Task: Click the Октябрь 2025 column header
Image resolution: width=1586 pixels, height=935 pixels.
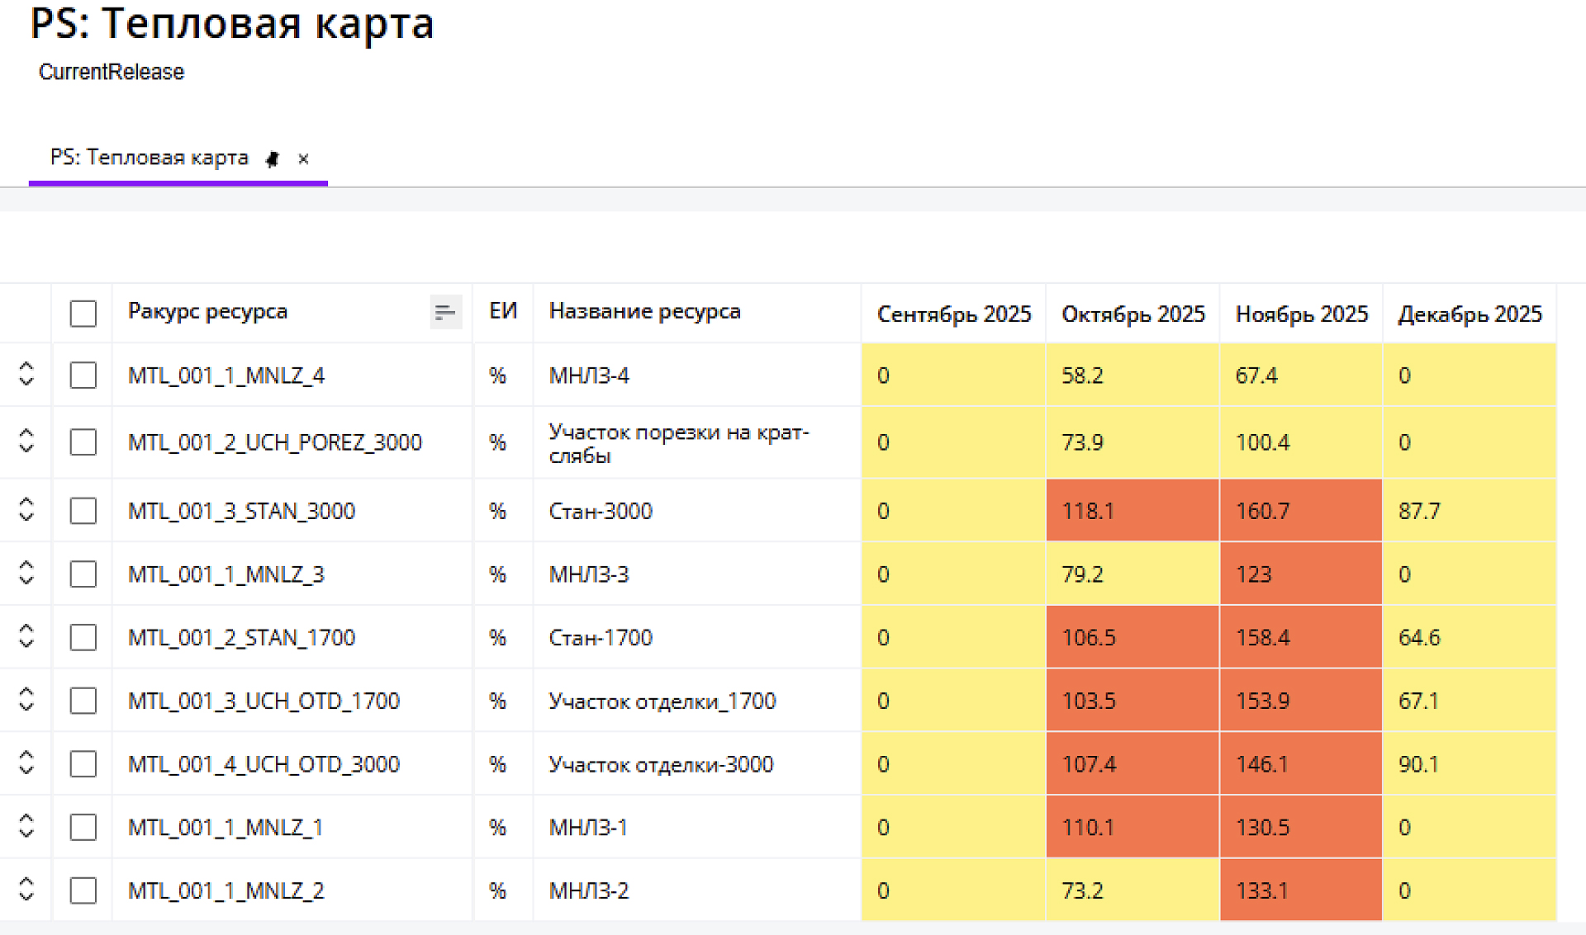Action: (x=1133, y=314)
